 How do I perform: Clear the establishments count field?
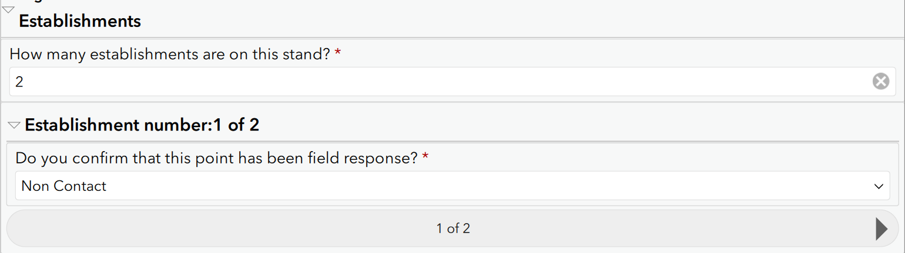coord(880,81)
